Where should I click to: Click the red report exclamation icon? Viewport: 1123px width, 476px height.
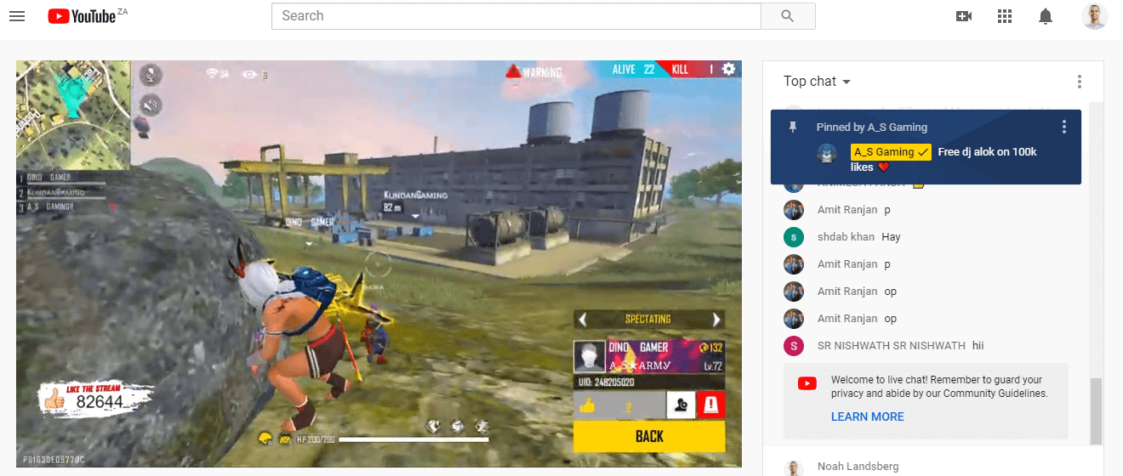(710, 406)
